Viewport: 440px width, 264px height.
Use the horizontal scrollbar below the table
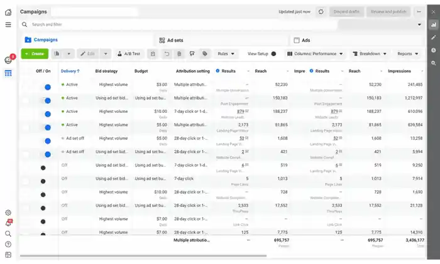(143, 256)
